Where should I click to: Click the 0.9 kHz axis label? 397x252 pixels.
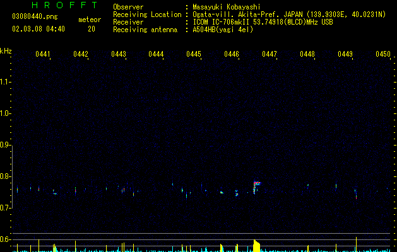coord(5,145)
